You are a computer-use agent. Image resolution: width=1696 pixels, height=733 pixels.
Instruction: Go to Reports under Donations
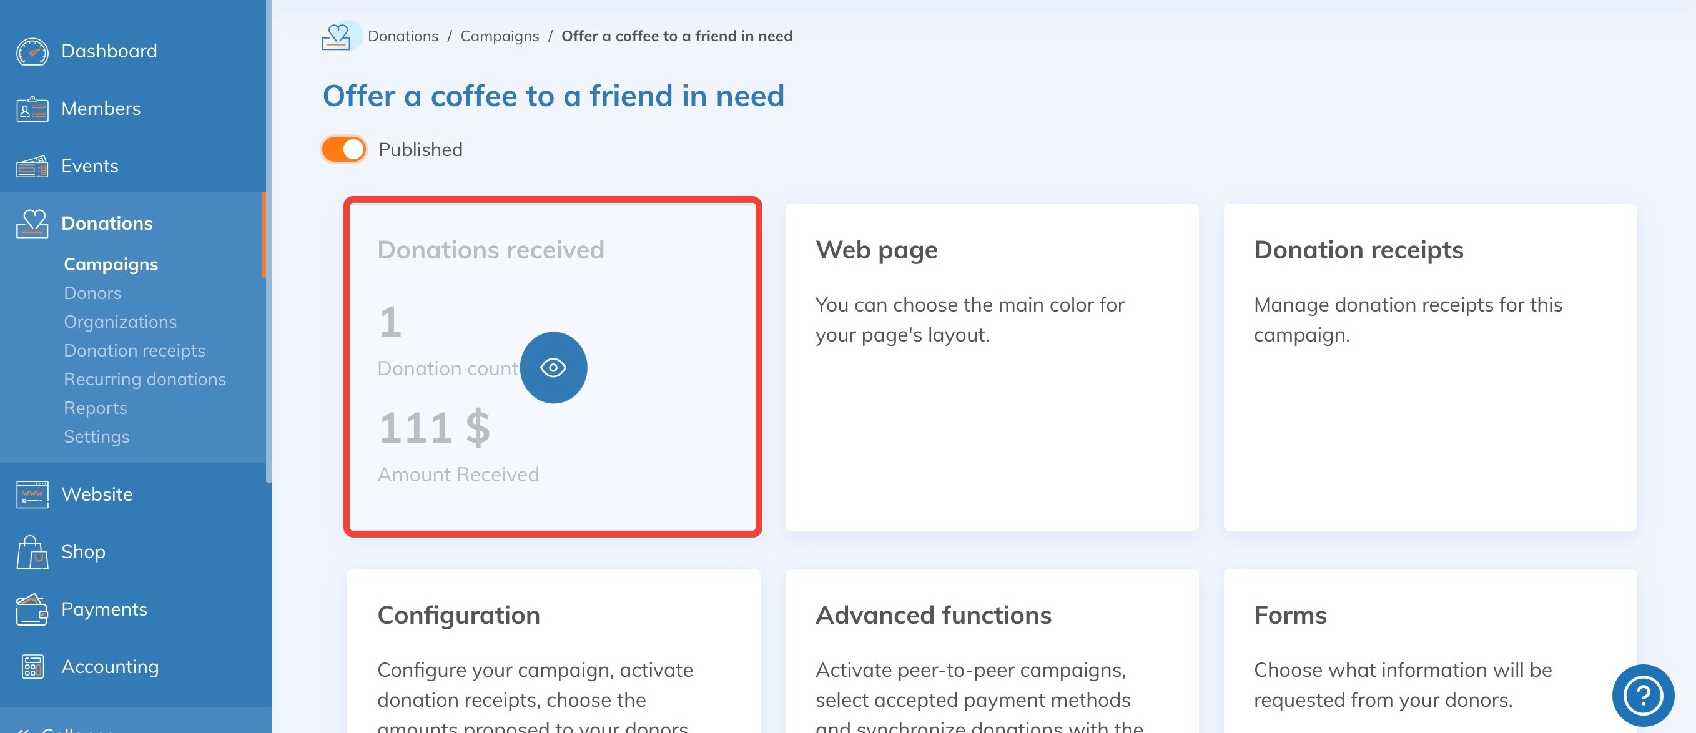[x=96, y=408]
